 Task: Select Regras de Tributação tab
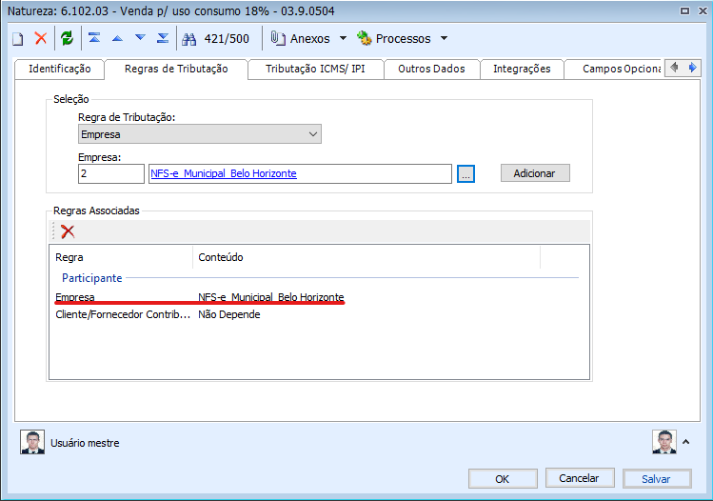pos(176,69)
